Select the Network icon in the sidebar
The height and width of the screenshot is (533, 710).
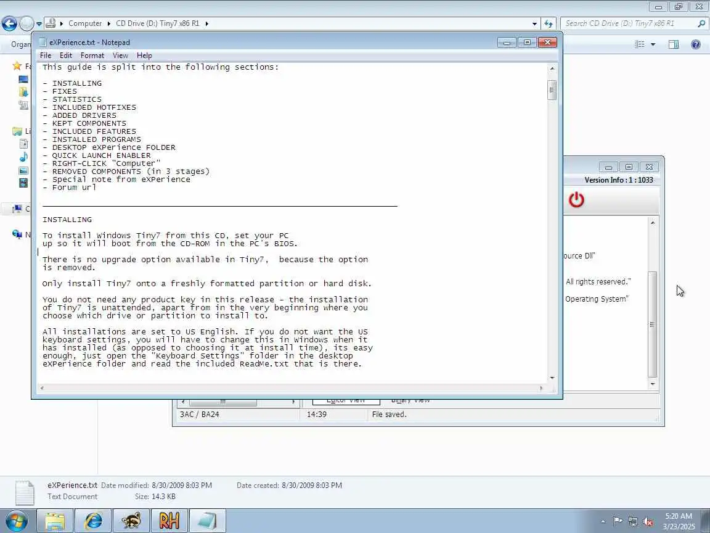pyautogui.click(x=17, y=234)
